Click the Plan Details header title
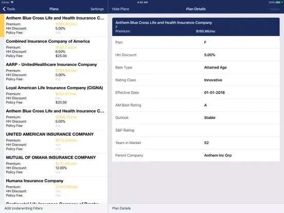The width and height of the screenshot is (284, 213). tap(196, 9)
